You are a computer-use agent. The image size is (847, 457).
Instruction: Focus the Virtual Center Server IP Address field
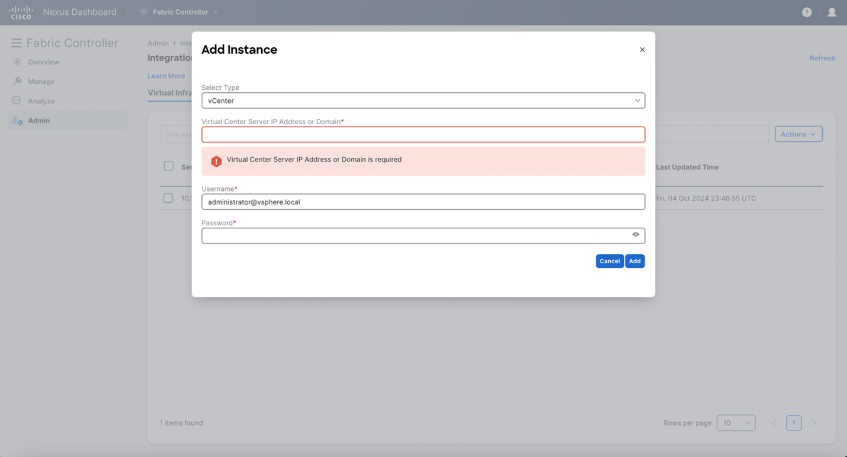(x=423, y=134)
